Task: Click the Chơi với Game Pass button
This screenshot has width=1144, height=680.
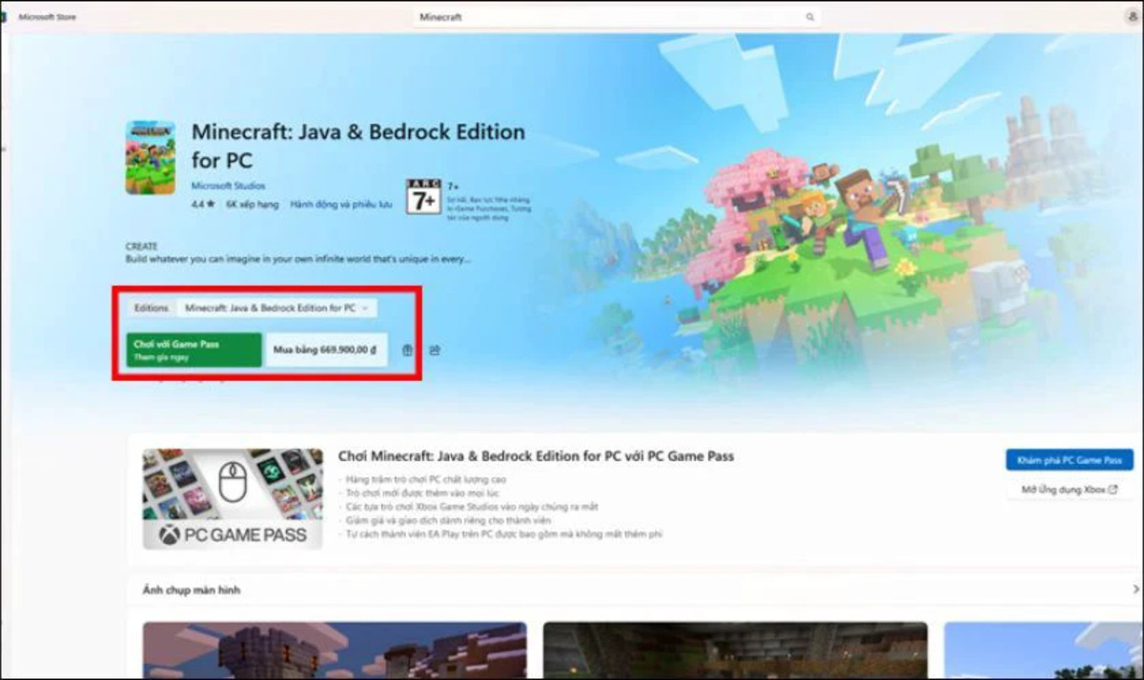Action: [x=194, y=348]
